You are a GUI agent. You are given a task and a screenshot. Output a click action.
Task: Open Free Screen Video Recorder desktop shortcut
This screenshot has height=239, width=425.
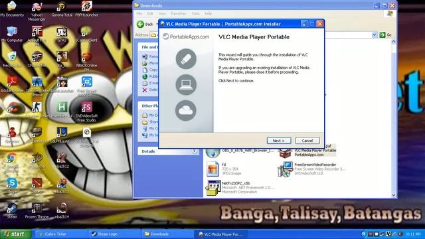coord(87,86)
